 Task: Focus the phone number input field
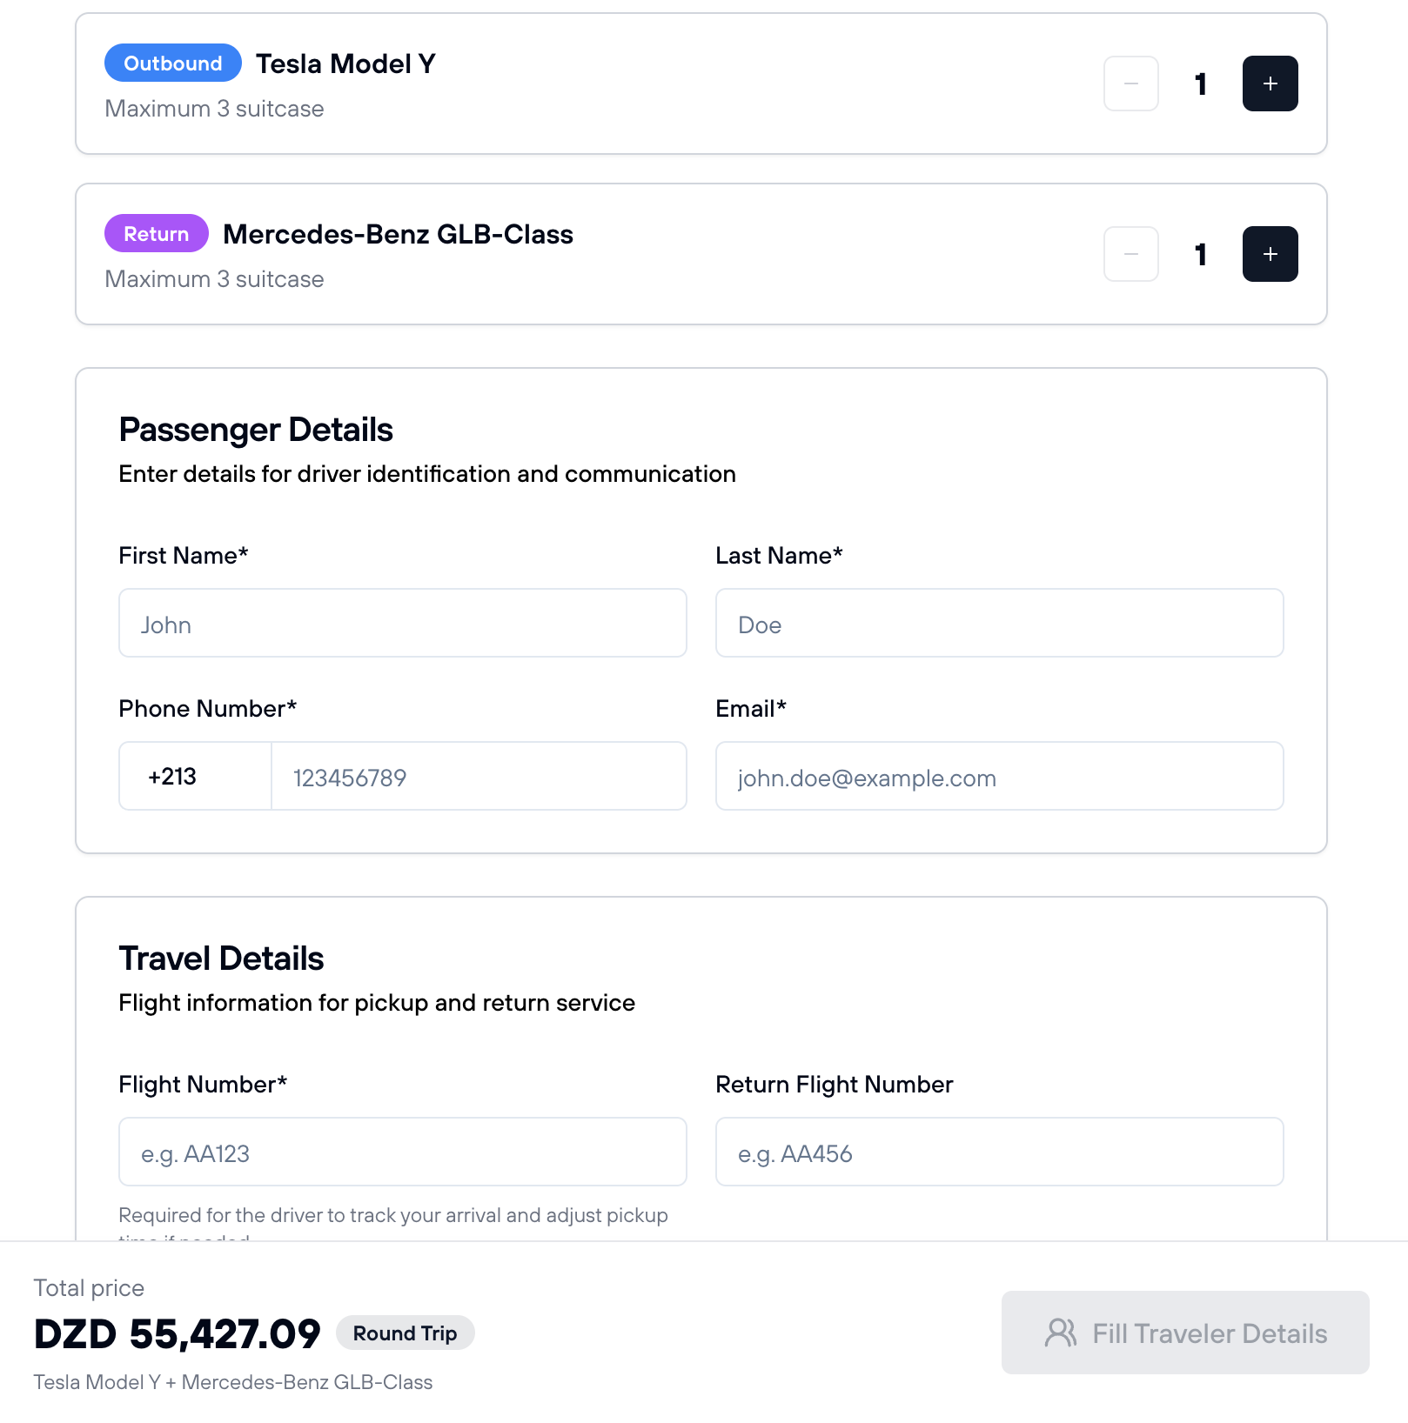click(x=478, y=776)
